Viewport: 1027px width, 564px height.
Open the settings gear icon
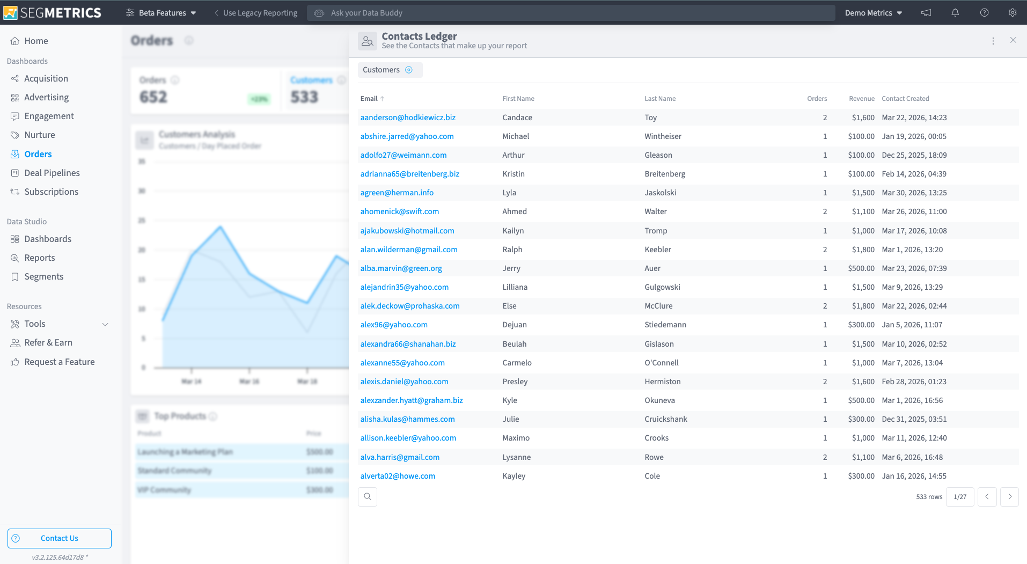(x=1013, y=13)
